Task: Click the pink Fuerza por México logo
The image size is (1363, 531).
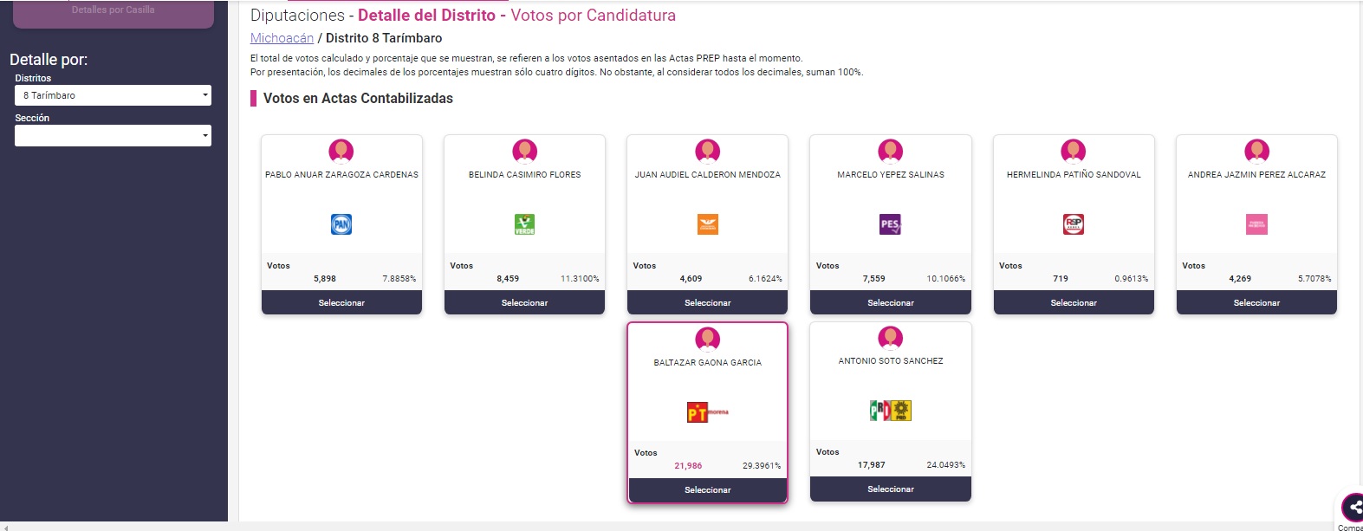Action: [x=1256, y=224]
